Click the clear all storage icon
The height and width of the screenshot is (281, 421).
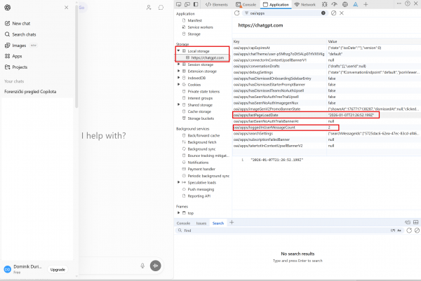pyautogui.click(x=332, y=13)
